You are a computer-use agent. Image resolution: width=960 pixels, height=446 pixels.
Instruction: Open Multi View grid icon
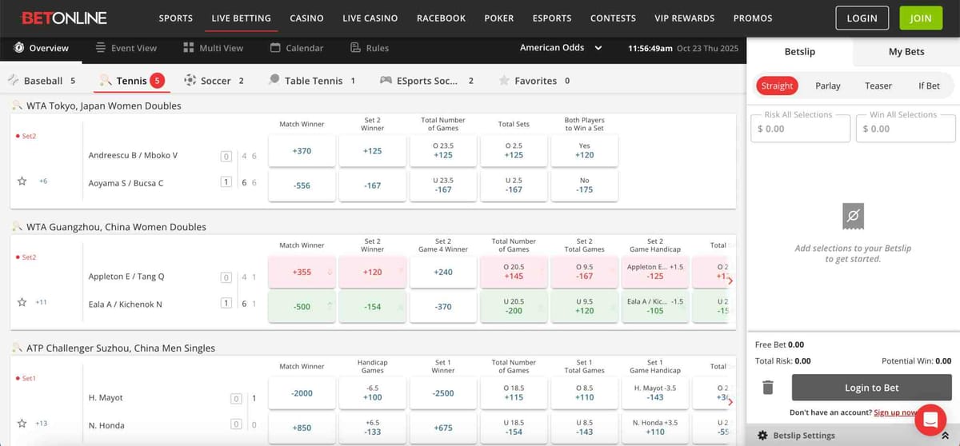click(x=189, y=48)
